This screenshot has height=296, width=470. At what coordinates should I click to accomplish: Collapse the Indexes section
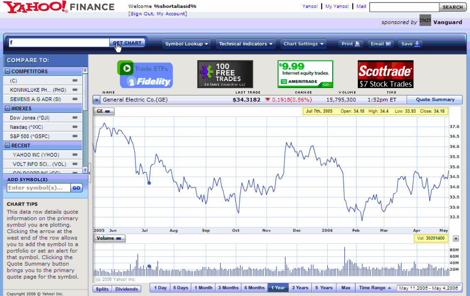click(x=7, y=109)
